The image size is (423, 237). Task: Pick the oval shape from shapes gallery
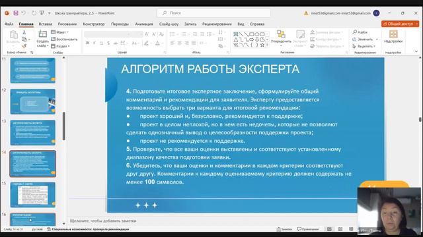tap(257, 34)
